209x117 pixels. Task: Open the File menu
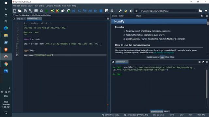(x=14, y=6)
